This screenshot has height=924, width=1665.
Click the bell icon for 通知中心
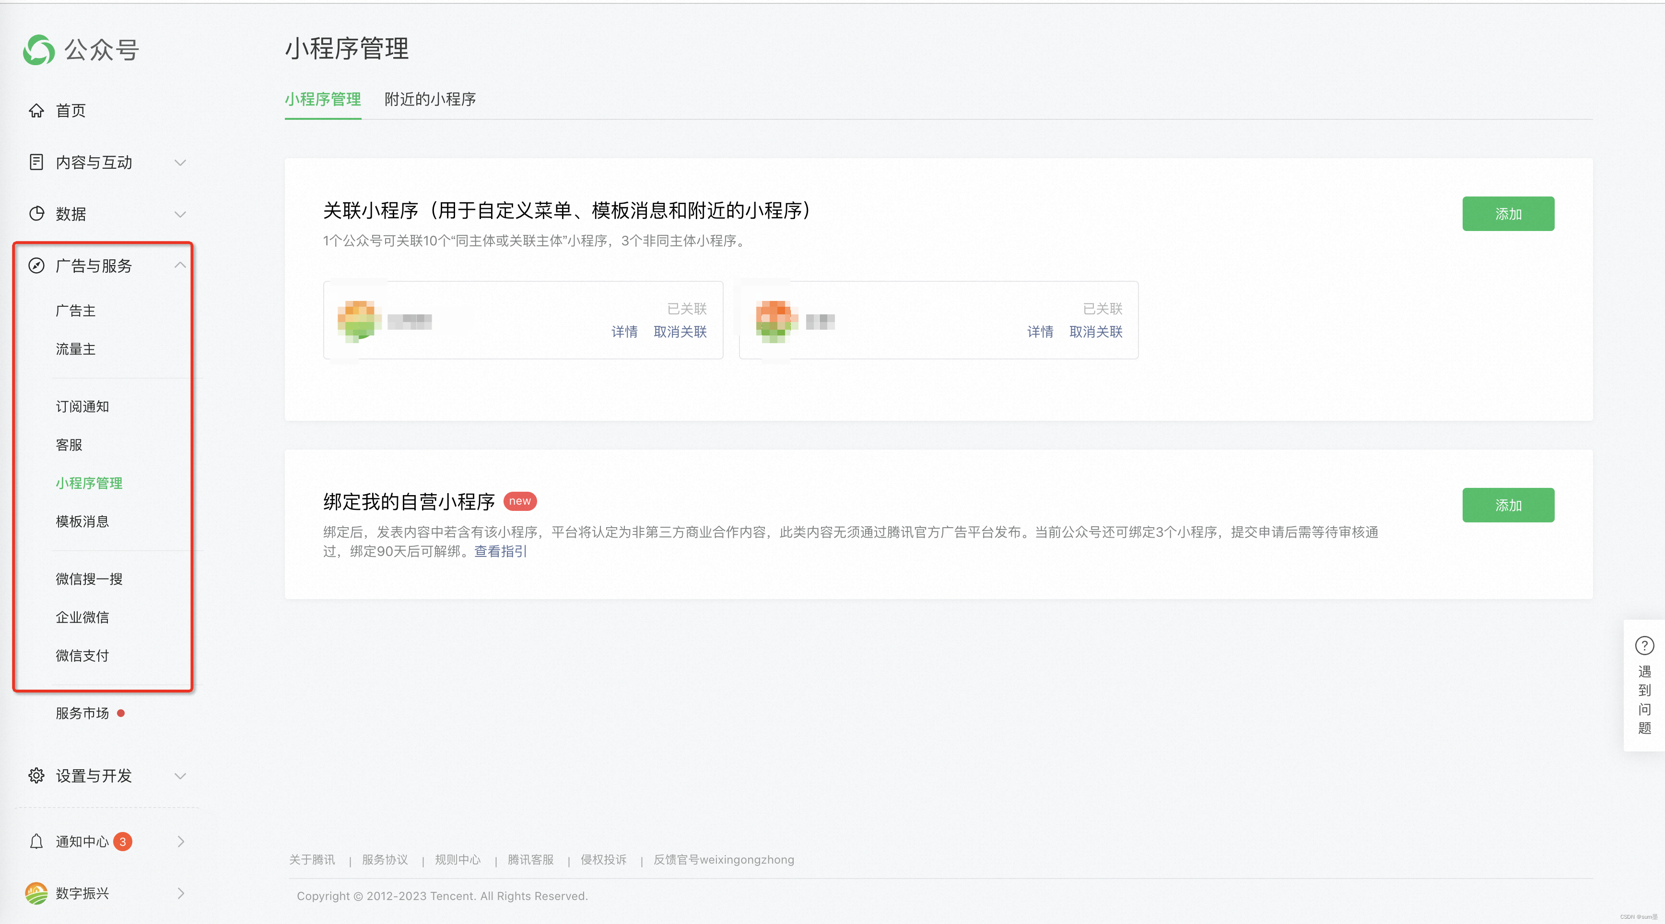(x=36, y=841)
